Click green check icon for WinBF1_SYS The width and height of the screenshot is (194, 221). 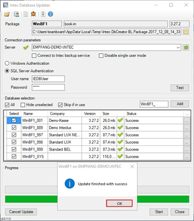[120, 157]
